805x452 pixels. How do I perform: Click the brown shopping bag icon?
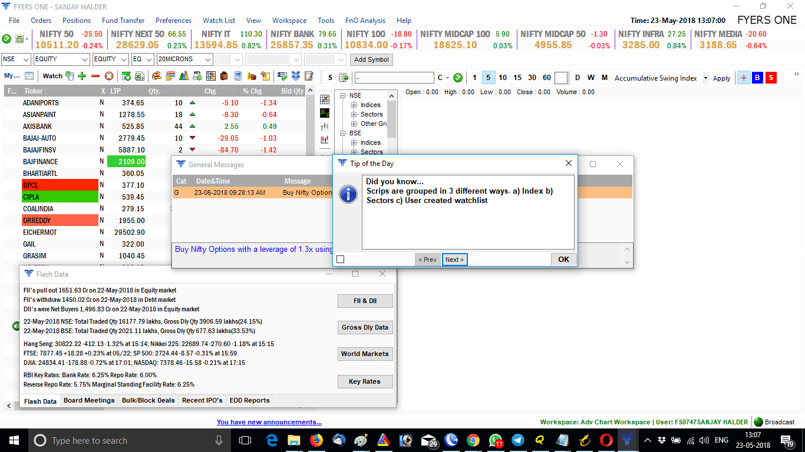pos(225,76)
